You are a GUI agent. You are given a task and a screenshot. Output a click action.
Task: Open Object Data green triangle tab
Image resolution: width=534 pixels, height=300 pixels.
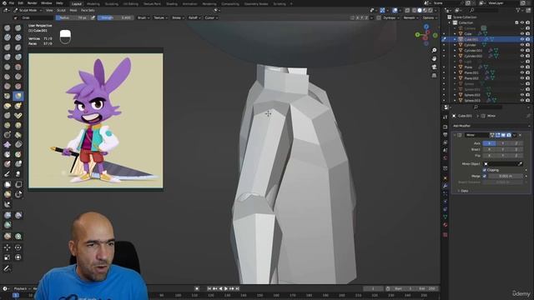(445, 217)
